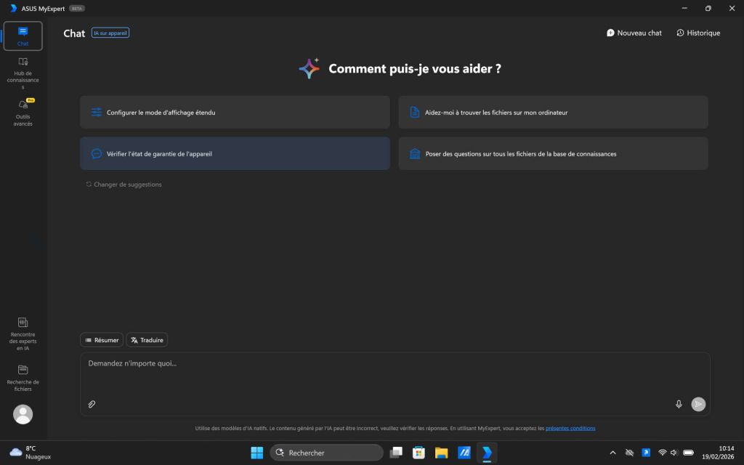Image resolution: width=744 pixels, height=465 pixels.
Task: Start a Nouveau chat
Action: [634, 33]
